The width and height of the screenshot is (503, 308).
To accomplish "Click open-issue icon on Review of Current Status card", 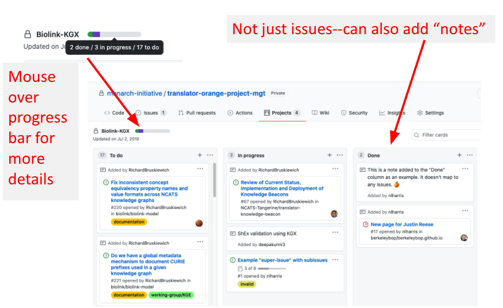I will point(236,182).
